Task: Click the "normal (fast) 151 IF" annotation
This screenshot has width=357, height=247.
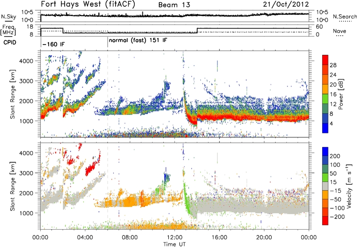Action: tap(138, 41)
